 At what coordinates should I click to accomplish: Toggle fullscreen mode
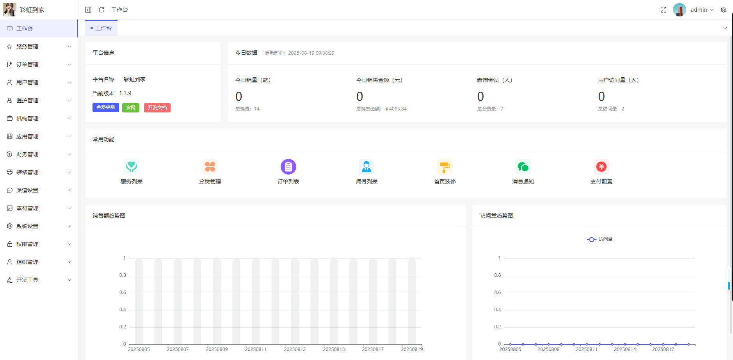coord(663,10)
